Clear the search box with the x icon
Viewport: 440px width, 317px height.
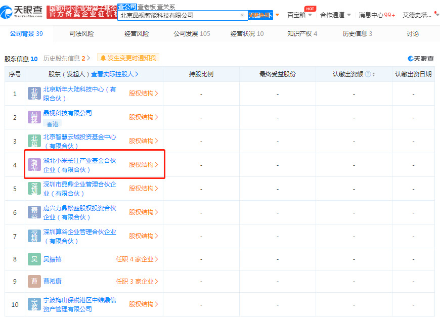(242, 15)
